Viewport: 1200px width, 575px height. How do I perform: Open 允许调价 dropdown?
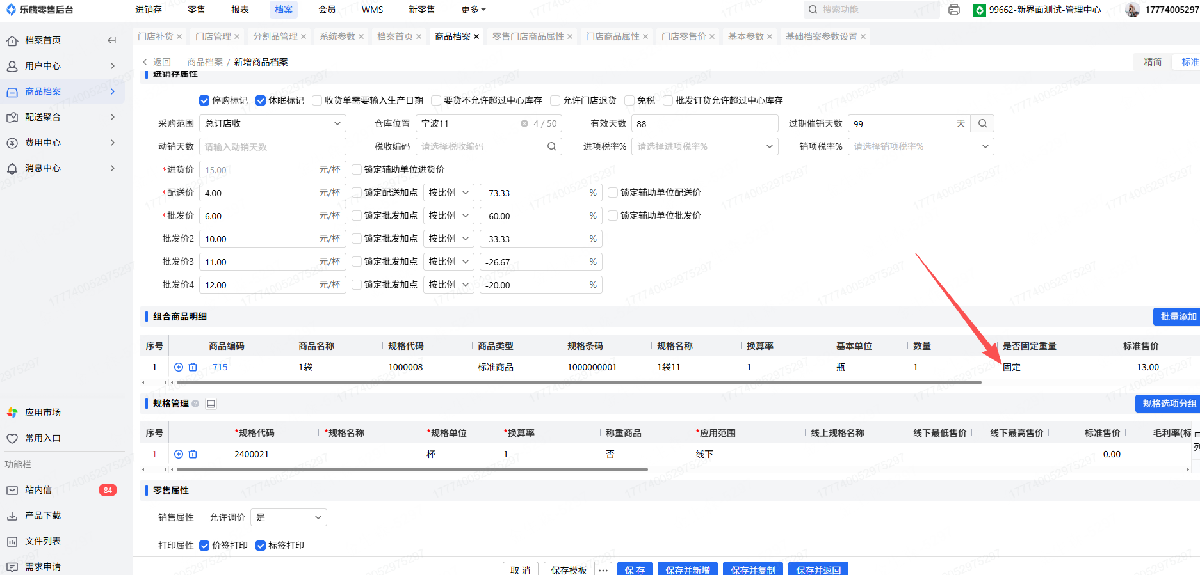point(289,517)
